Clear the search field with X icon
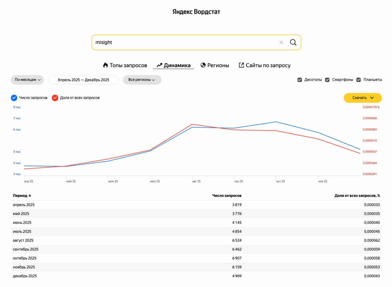 pyautogui.click(x=281, y=42)
